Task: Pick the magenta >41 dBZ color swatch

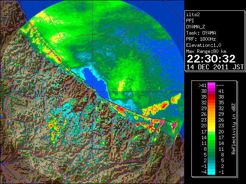Action: point(211,85)
